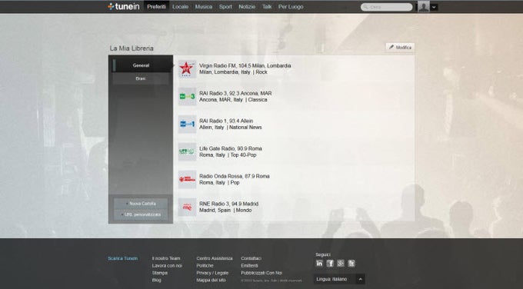Open the Musica tab
The height and width of the screenshot is (289, 523).
[x=204, y=7]
